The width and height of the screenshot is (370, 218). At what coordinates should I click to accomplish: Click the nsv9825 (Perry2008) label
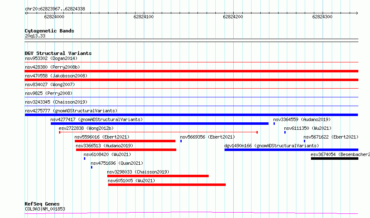point(49,93)
